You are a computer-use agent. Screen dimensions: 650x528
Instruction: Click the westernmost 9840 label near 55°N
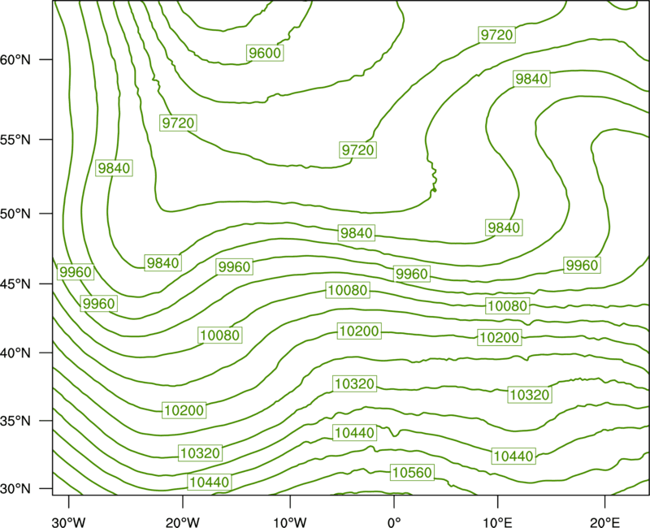pyautogui.click(x=114, y=168)
